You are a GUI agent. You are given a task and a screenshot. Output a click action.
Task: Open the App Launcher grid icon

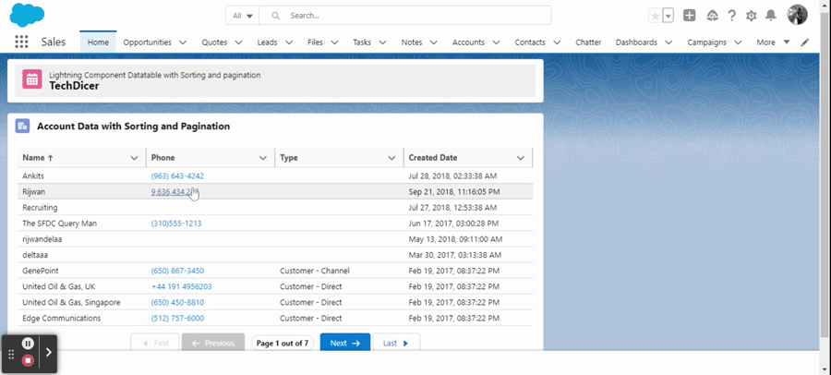[x=21, y=42]
